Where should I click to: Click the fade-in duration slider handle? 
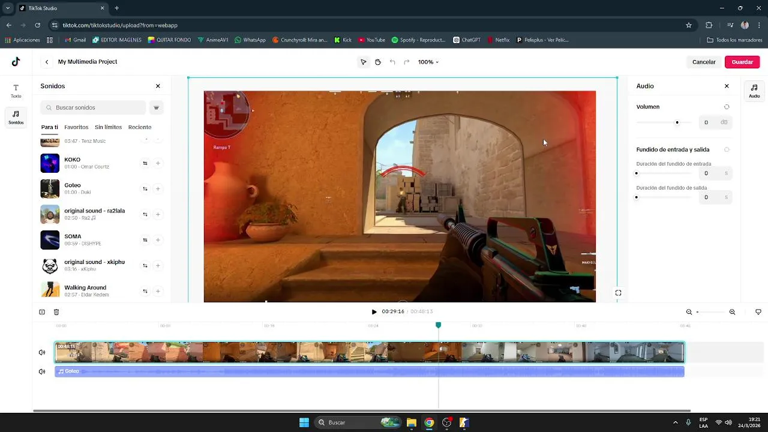coord(637,173)
